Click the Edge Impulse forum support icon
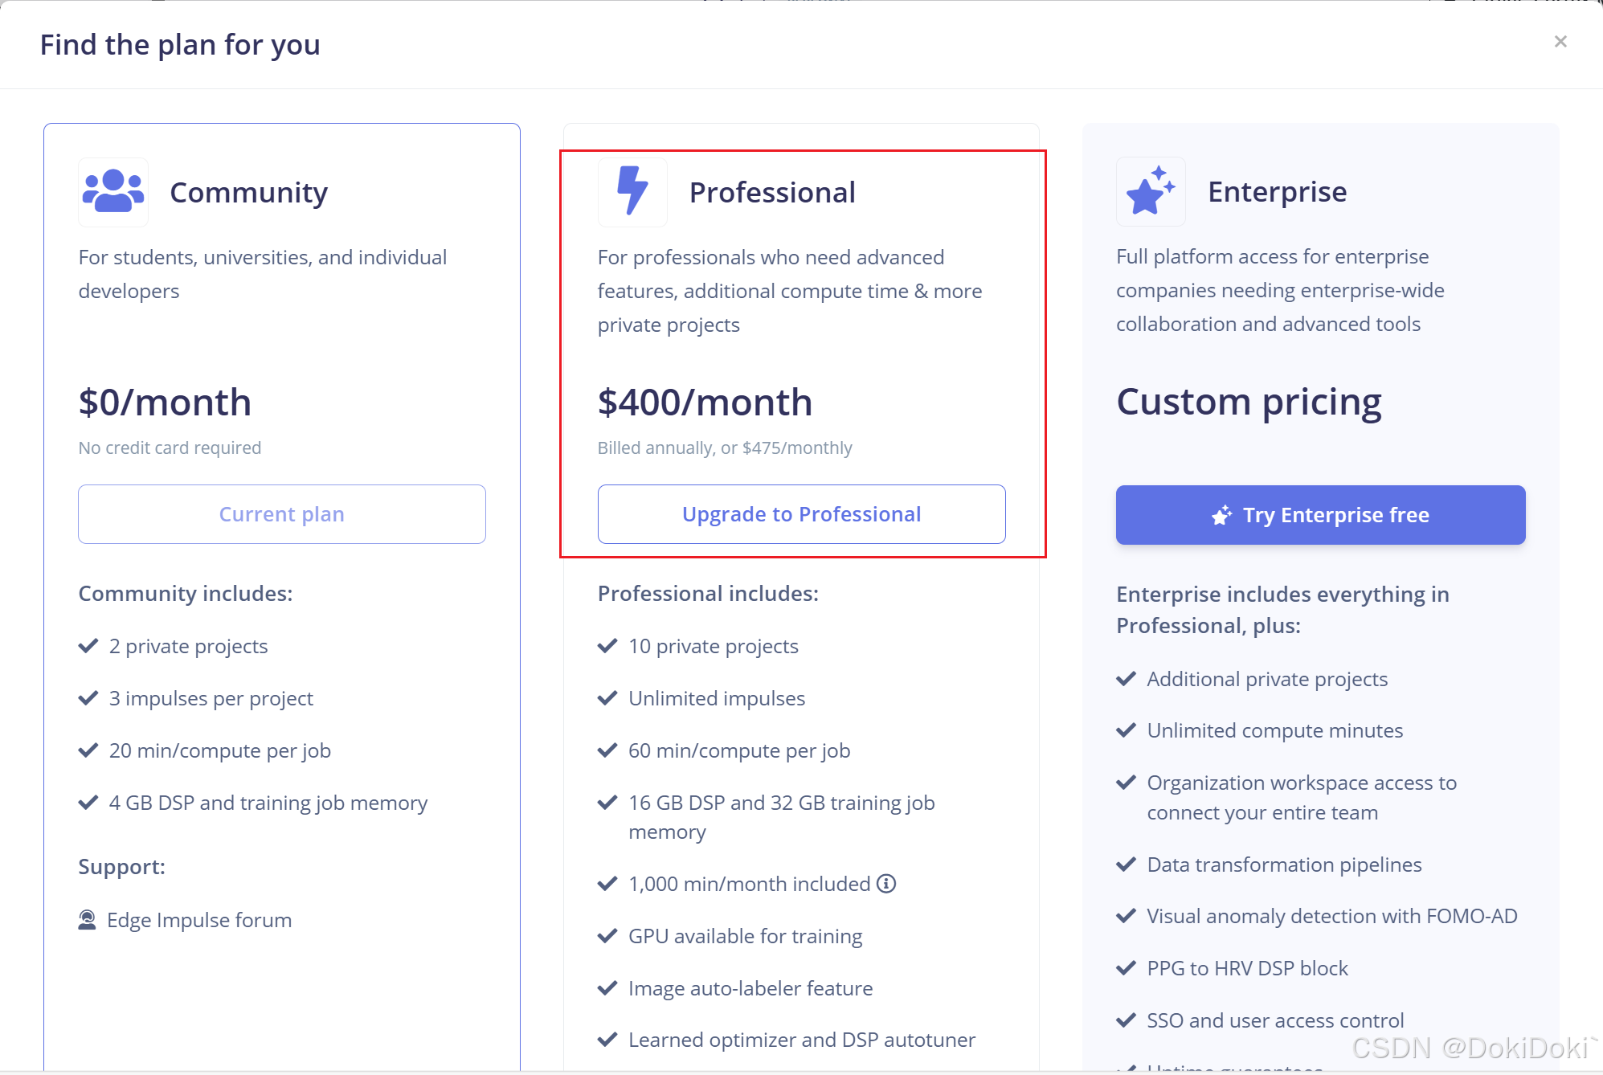1603x1075 pixels. pyautogui.click(x=87, y=920)
